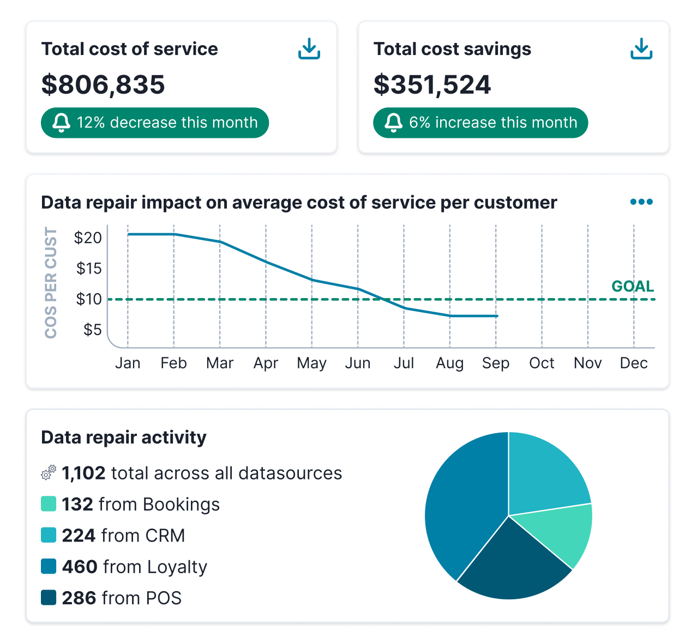The image size is (685, 644).
Task: Click the 6% increase this month badge
Action: point(480,123)
